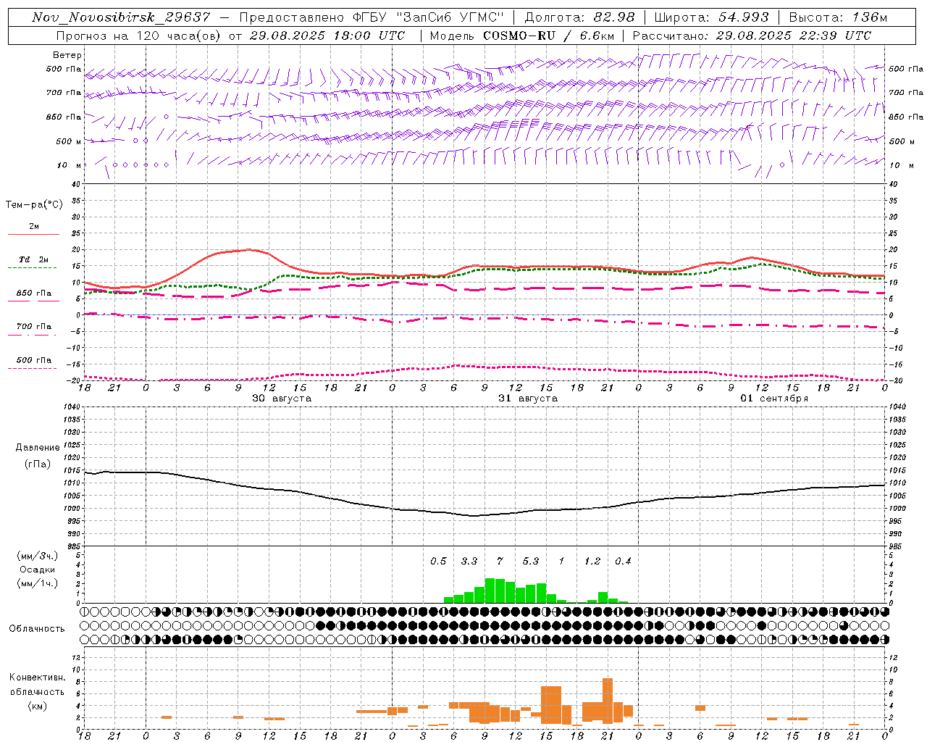Click the 7 precipitation total value
The height and width of the screenshot is (742, 927).
tap(500, 561)
